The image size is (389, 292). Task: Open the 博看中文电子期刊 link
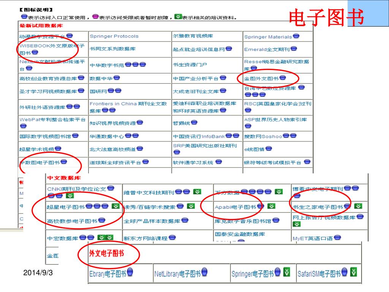[318, 189]
